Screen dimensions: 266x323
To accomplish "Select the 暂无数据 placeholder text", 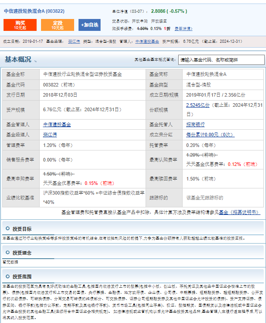I will 10,262.
